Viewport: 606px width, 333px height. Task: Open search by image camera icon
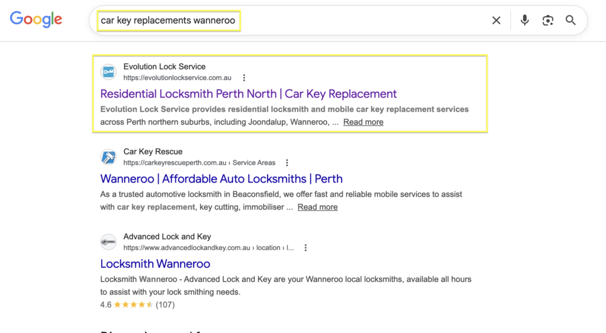tap(547, 21)
